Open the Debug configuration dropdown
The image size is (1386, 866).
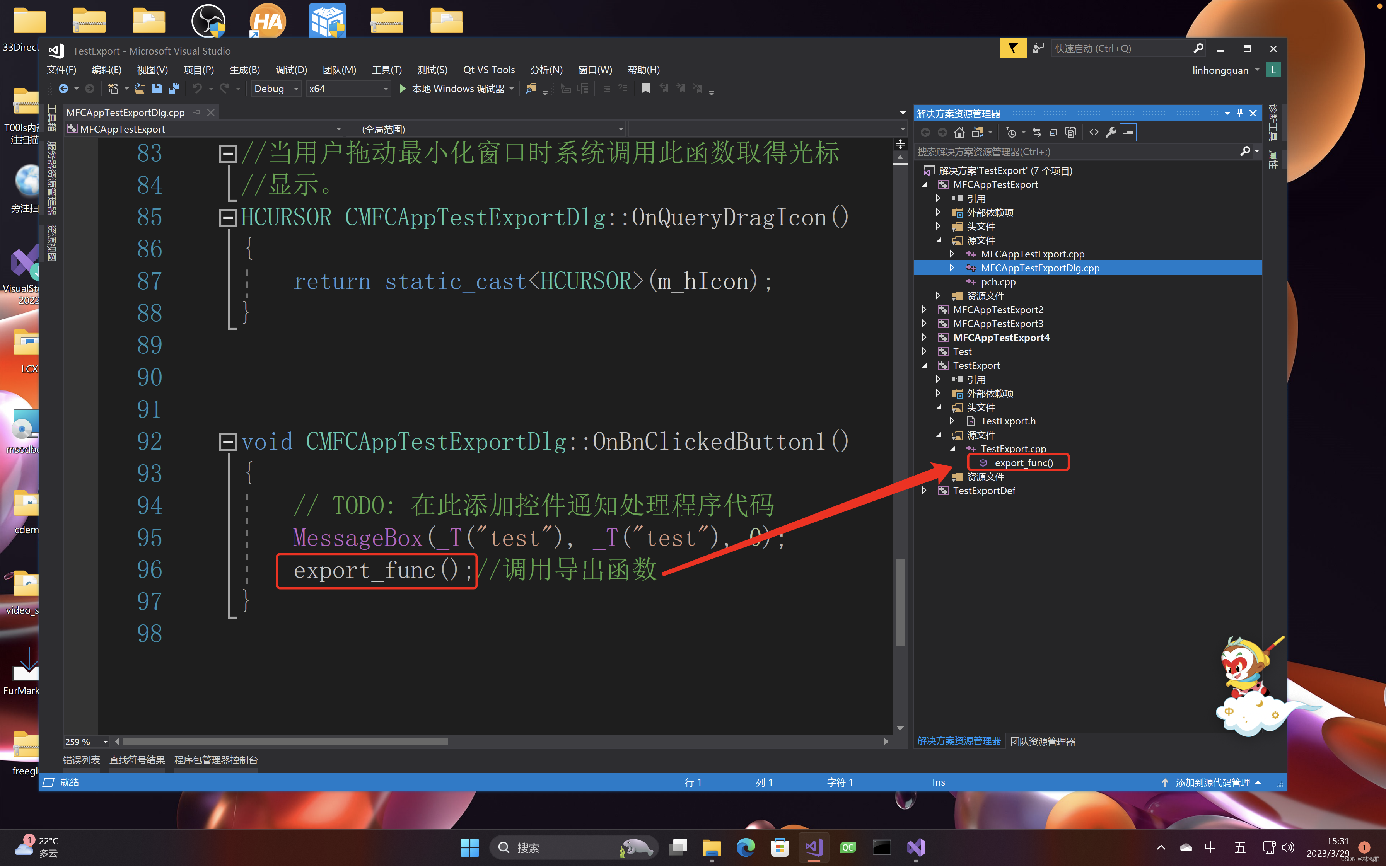coord(275,88)
